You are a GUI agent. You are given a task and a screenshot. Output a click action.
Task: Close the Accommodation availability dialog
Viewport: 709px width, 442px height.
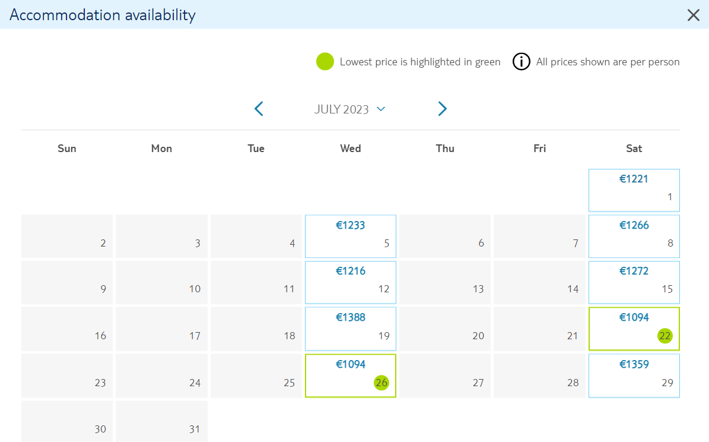coord(693,15)
